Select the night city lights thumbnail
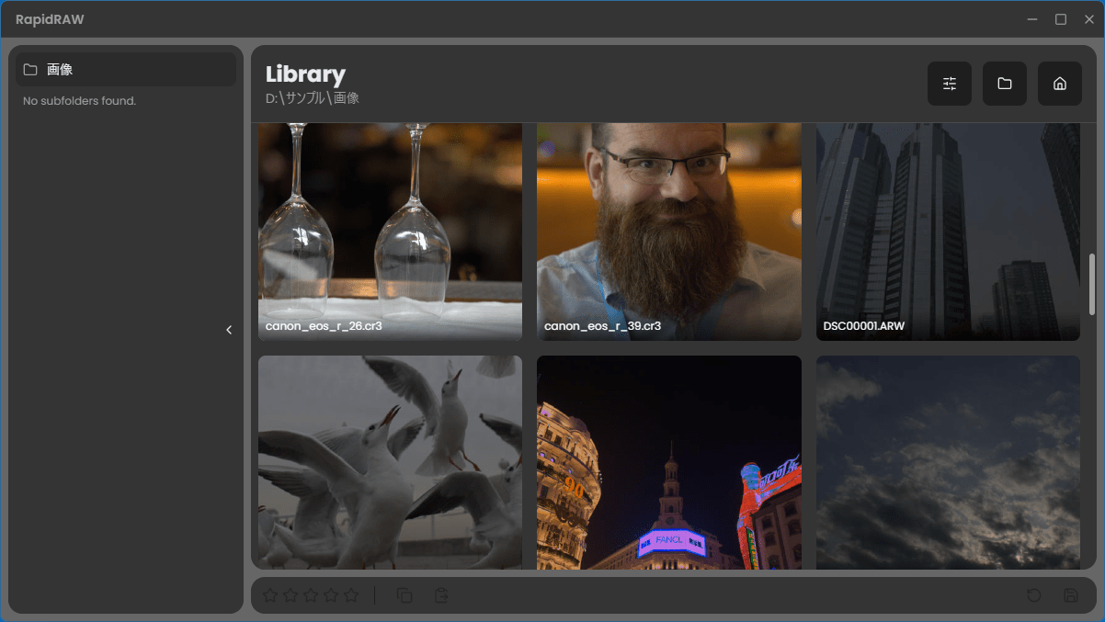Image resolution: width=1105 pixels, height=622 pixels. [x=669, y=462]
